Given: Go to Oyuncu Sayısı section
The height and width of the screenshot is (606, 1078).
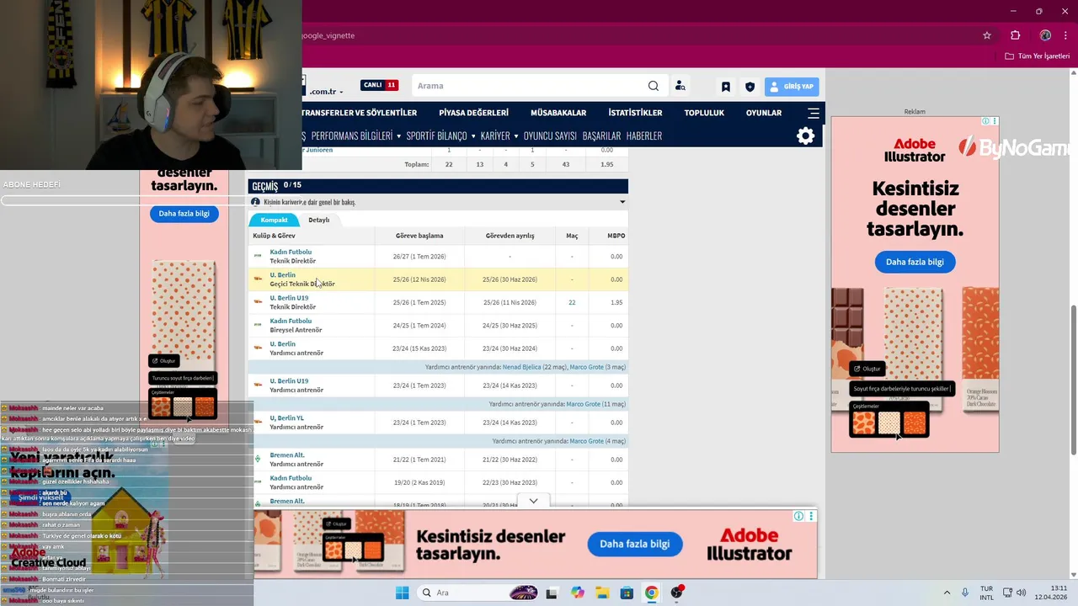Looking at the screenshot, I should [x=550, y=136].
